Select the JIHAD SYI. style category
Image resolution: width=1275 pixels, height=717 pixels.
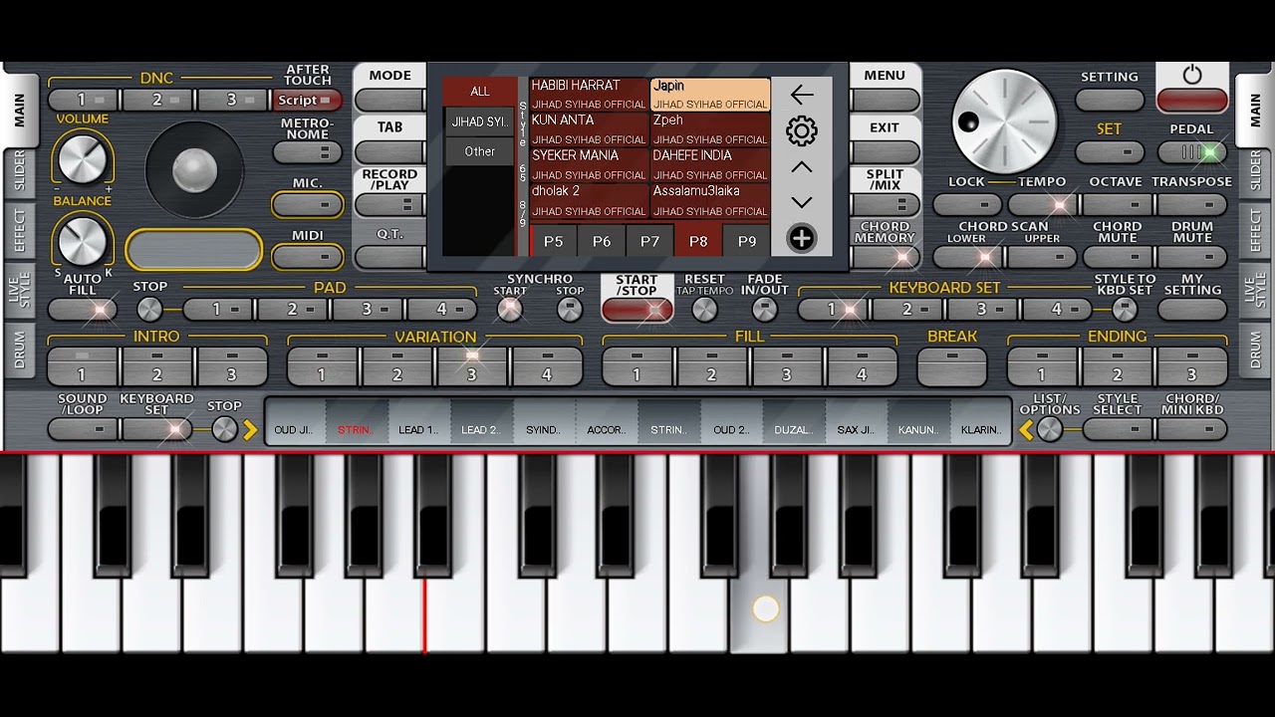click(x=479, y=121)
